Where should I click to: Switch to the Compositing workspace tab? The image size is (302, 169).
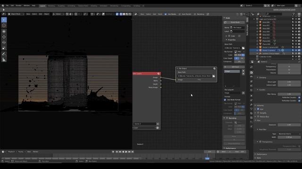[x=126, y=6]
